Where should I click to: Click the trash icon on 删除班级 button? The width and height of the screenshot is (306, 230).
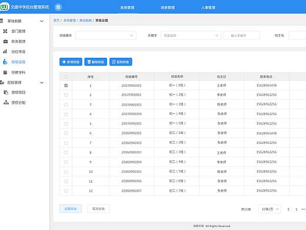coord(89,62)
